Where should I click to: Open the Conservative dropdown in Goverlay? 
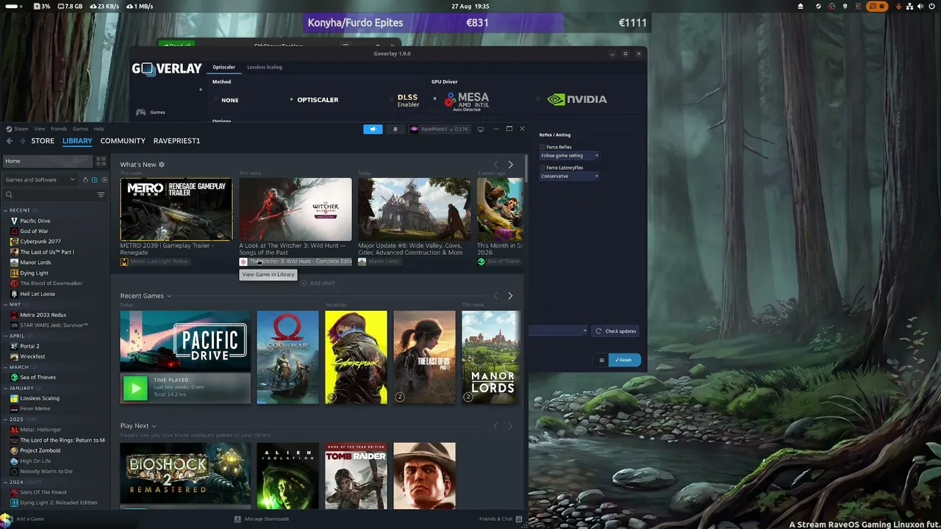pyautogui.click(x=570, y=176)
